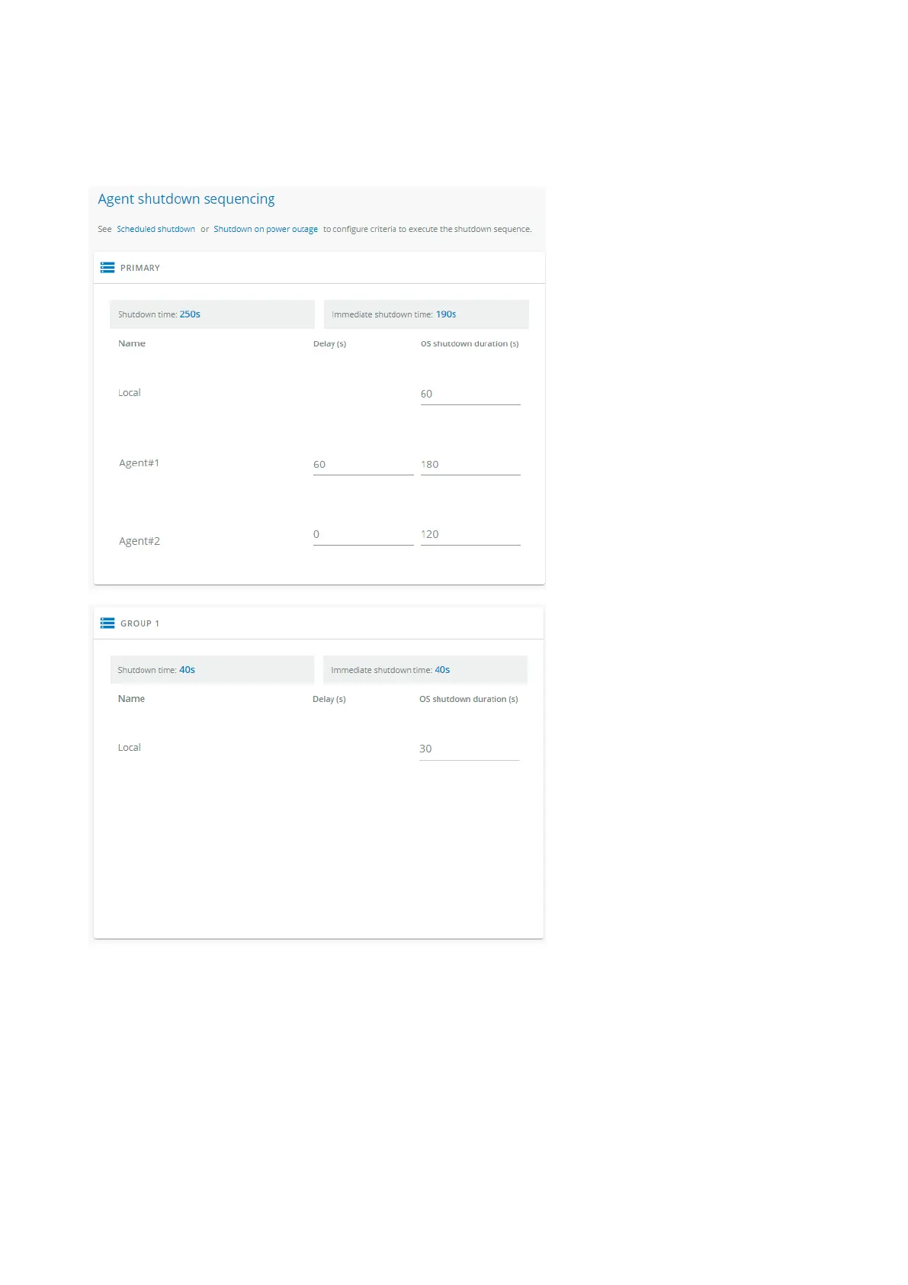Click OS shutdown duration header in PRIMARY

coord(470,344)
